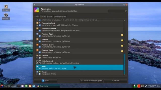161x90 pixels.
Task: Select the Faience Ocre icon theme
Action: click(79, 51)
